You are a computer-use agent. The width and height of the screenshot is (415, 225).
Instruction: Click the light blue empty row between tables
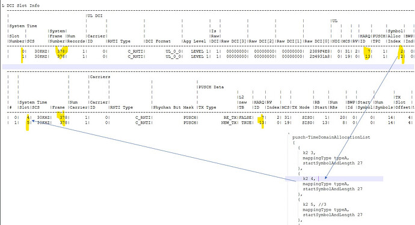pos(208,67)
